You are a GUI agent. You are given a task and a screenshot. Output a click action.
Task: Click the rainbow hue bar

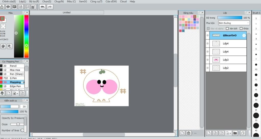point(27,36)
